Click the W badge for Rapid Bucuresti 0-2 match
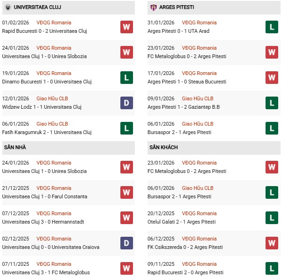 (x=126, y=27)
